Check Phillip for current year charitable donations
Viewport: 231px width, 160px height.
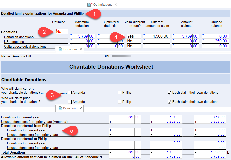119,92
